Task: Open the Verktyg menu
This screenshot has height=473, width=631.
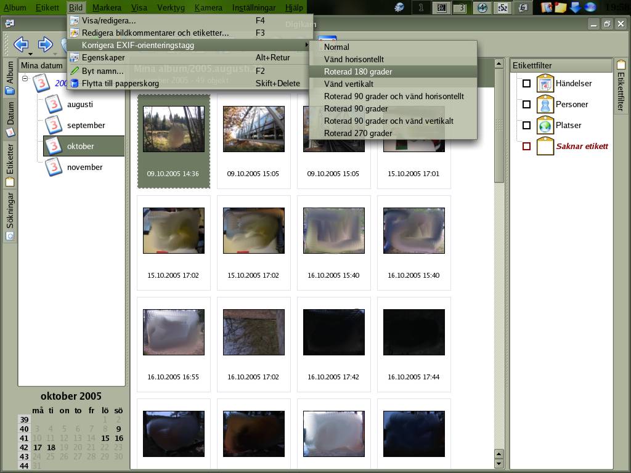Action: pyautogui.click(x=171, y=7)
